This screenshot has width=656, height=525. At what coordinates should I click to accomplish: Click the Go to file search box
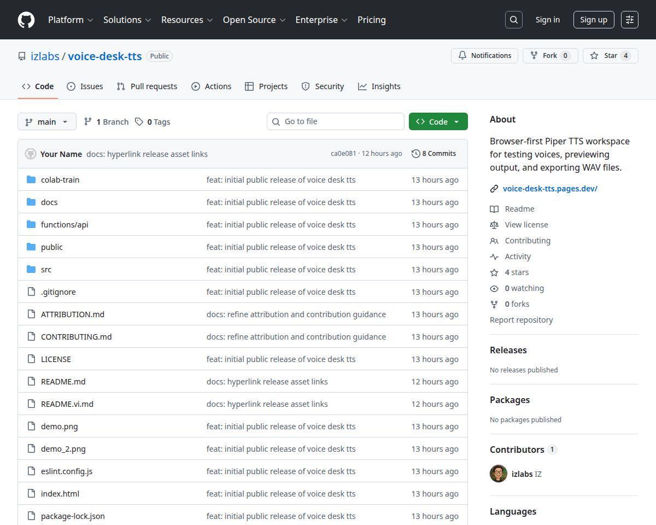[x=335, y=121]
